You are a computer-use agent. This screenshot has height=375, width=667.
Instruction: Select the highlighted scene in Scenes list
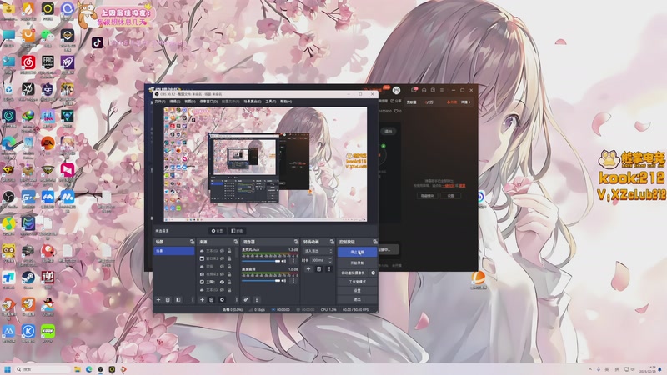[x=174, y=251]
